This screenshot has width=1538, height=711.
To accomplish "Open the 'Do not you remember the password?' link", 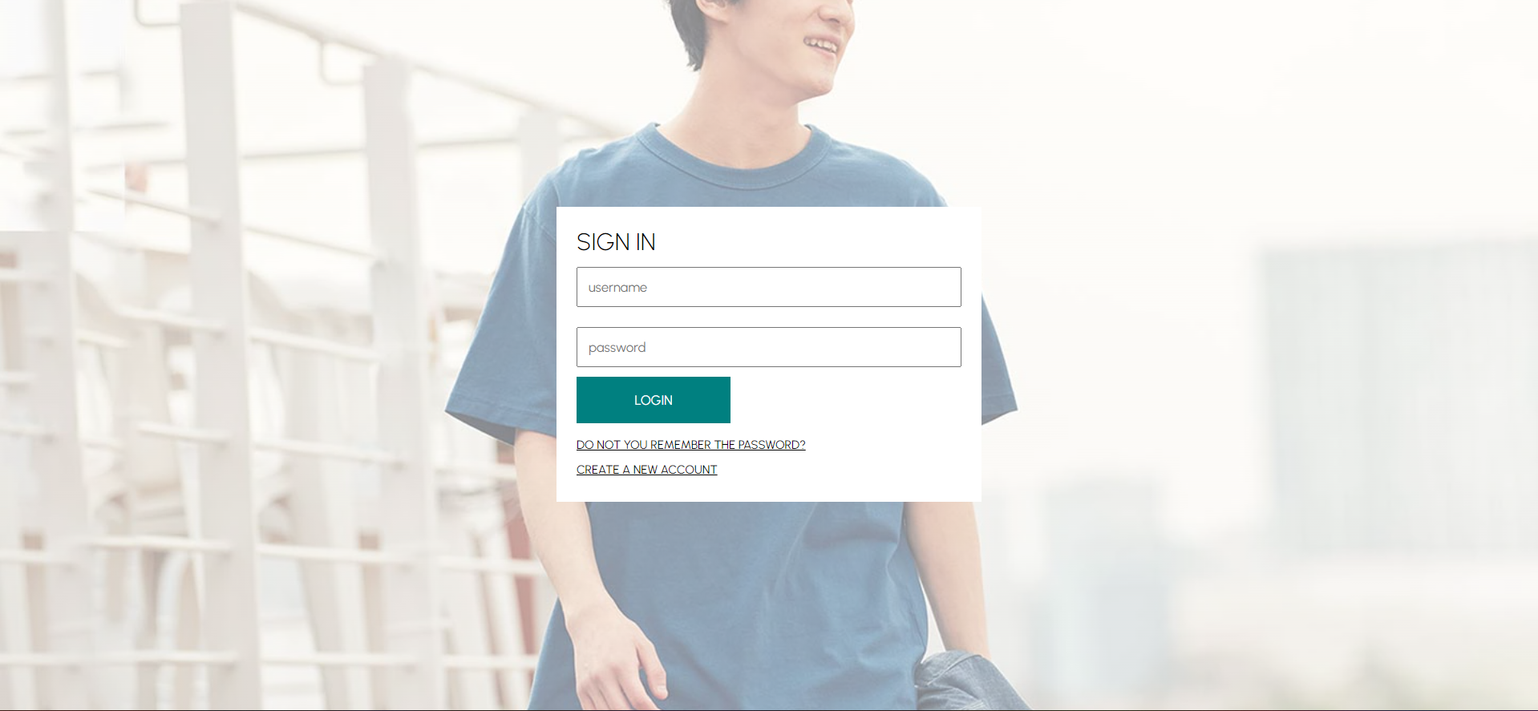I will coord(690,445).
